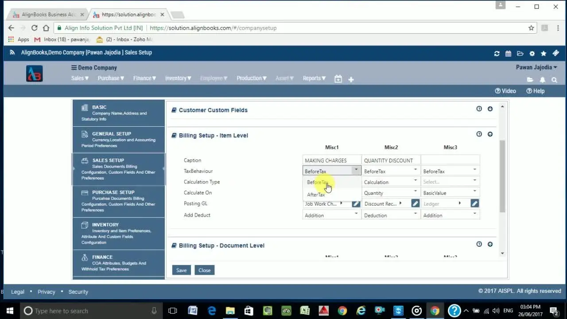567x319 pixels.
Task: Open the settings gear icon in header
Action: pos(532,54)
